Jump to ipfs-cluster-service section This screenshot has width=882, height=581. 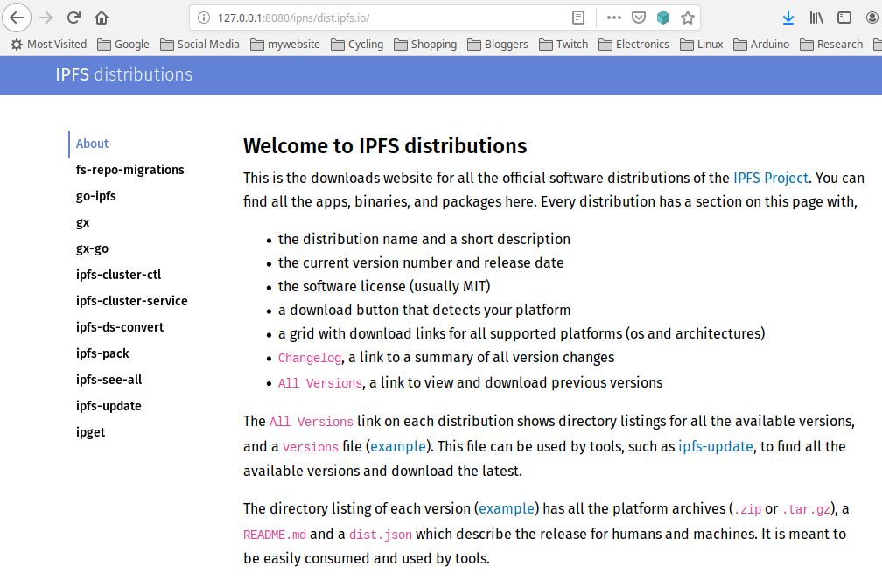131,301
